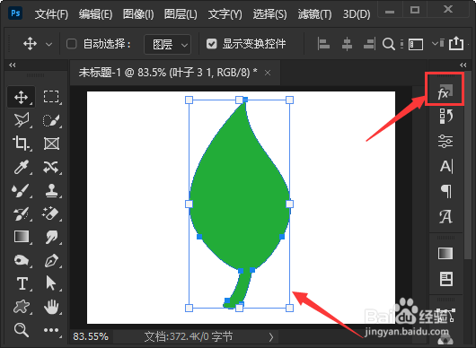Open the workspace switcher icon

click(416, 44)
